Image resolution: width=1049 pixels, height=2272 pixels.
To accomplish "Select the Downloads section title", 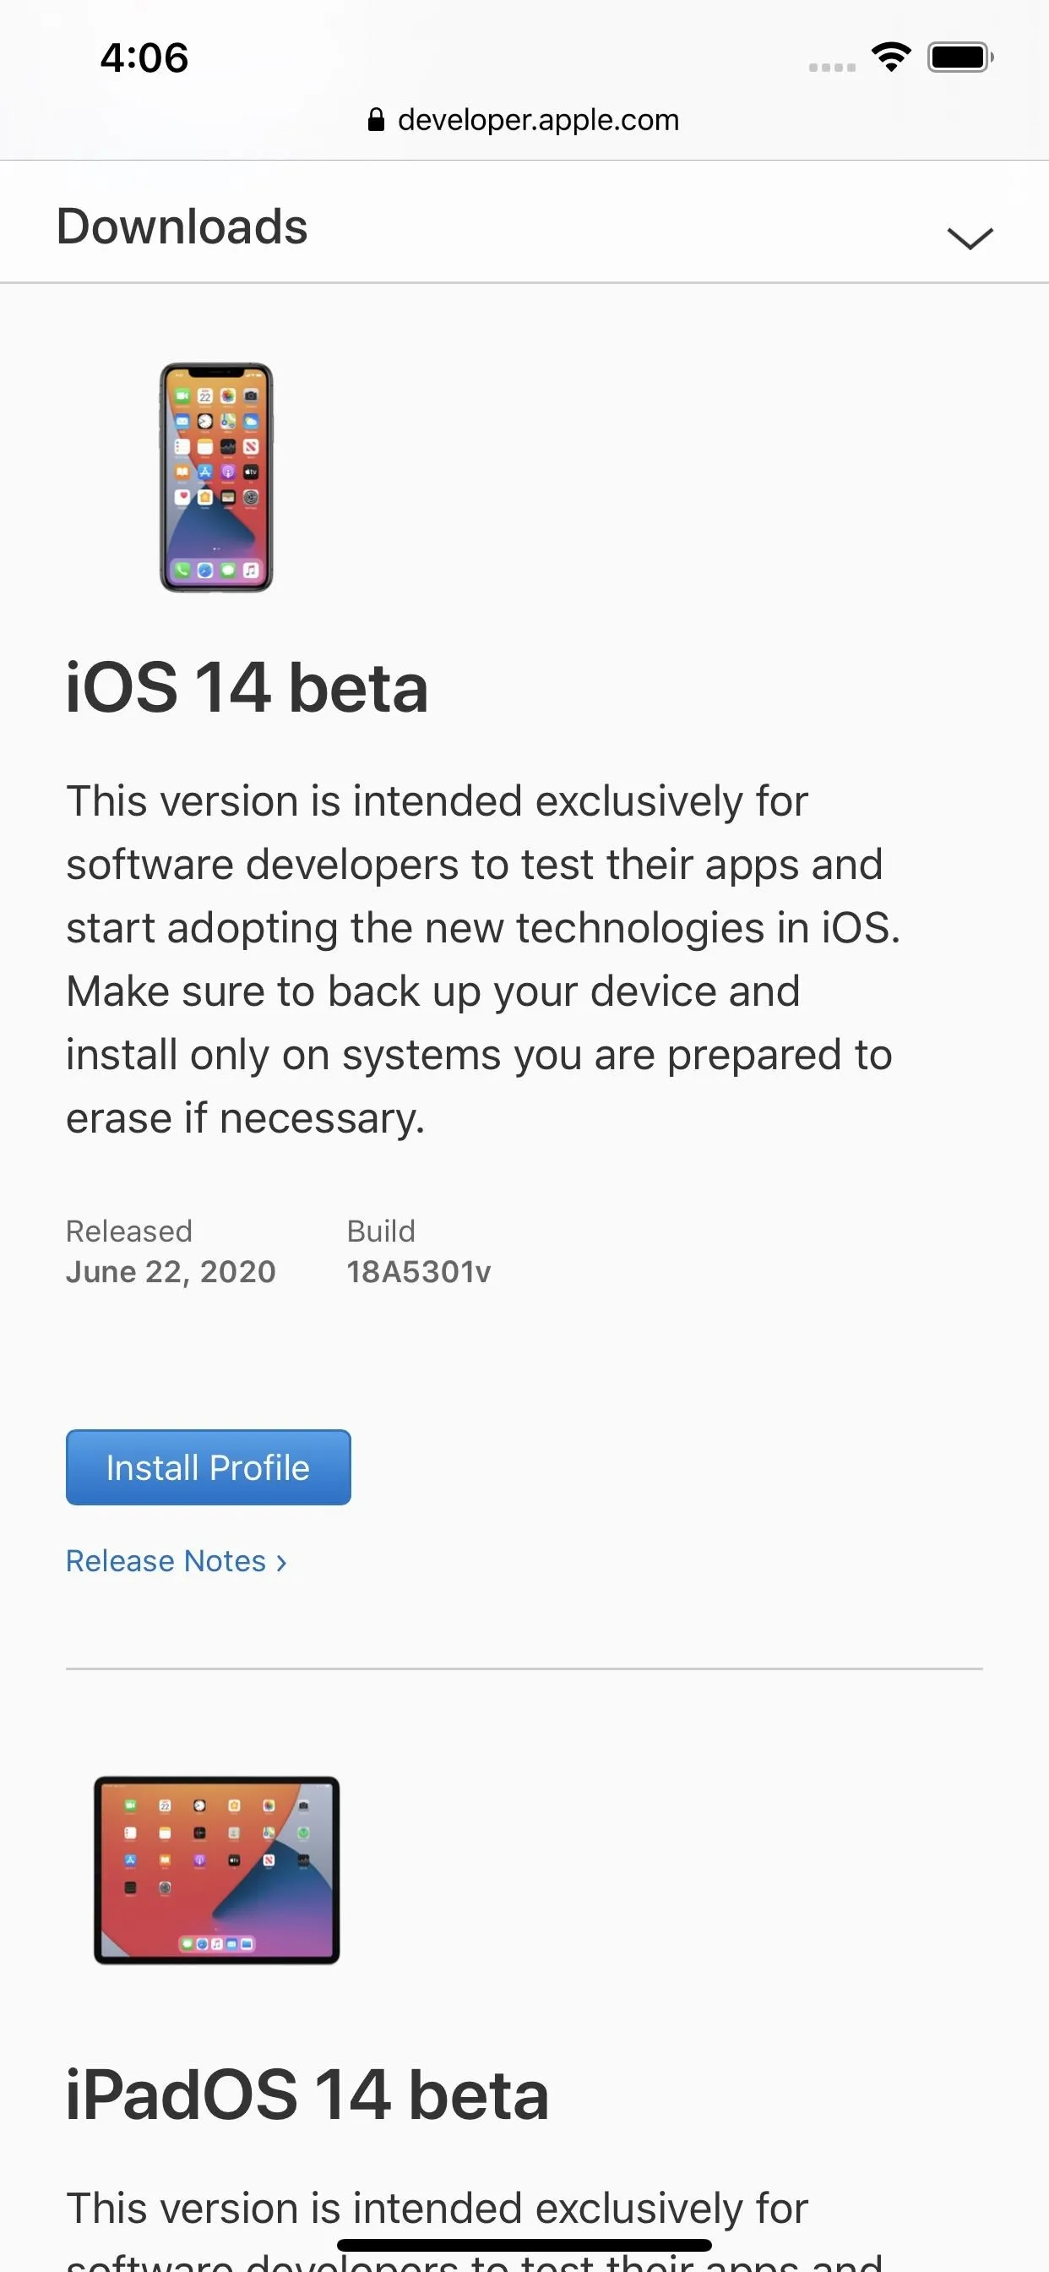I will click(182, 227).
